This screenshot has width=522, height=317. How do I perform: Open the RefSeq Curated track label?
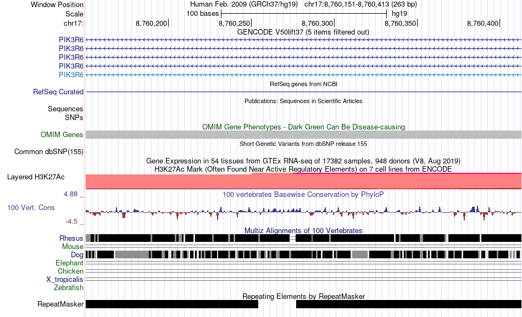coord(58,92)
